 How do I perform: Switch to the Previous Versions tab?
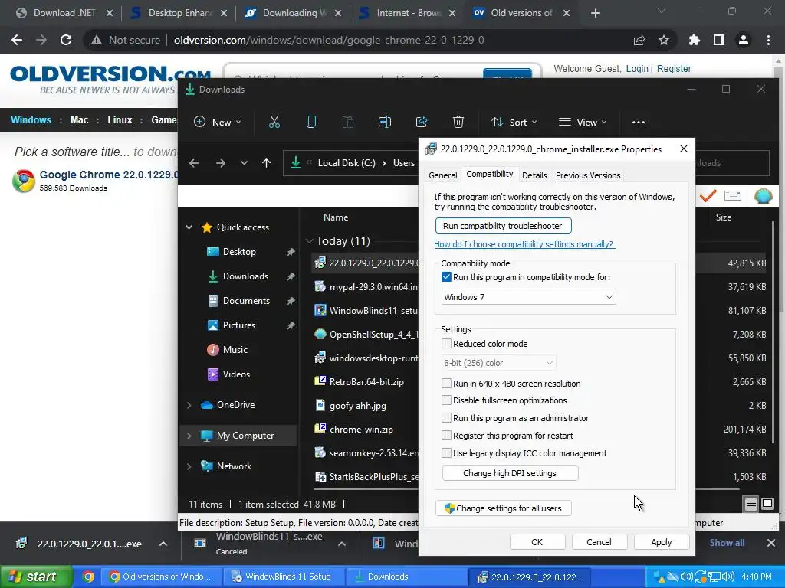[588, 175]
